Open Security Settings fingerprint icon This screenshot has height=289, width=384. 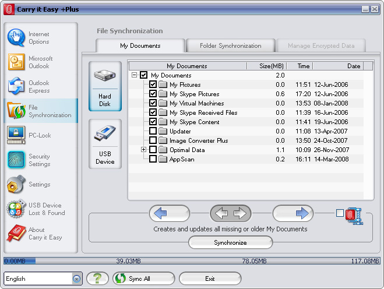point(16,160)
